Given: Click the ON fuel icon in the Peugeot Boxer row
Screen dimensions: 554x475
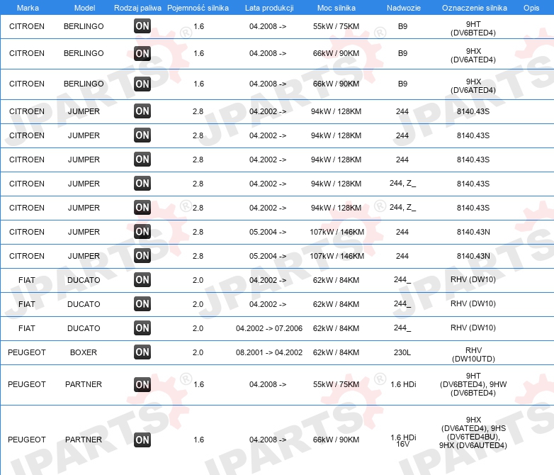Looking at the screenshot, I should point(142,352).
